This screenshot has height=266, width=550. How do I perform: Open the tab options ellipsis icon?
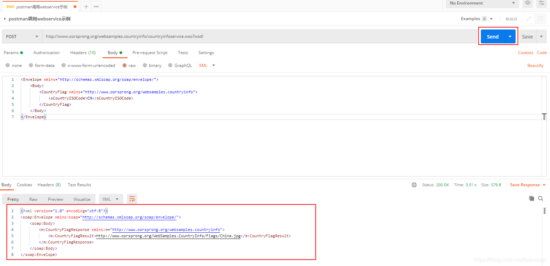(96, 7)
